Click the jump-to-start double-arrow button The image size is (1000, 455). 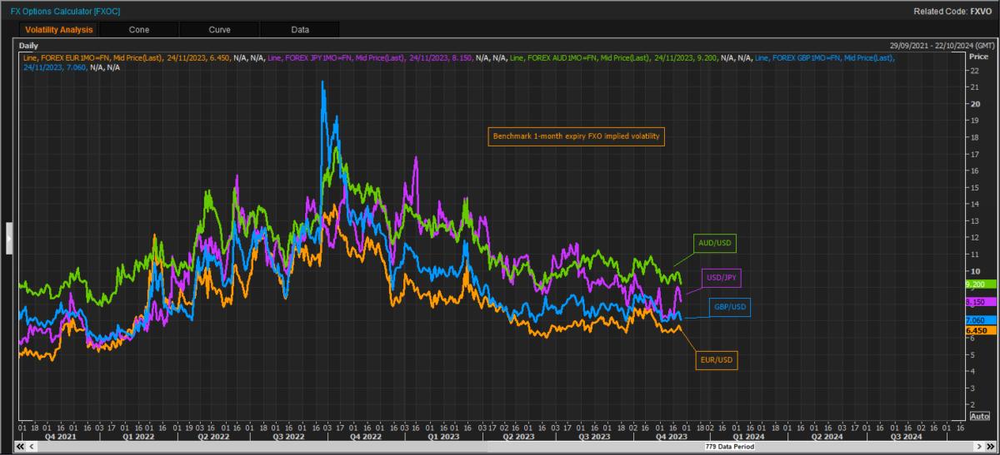click(x=20, y=446)
